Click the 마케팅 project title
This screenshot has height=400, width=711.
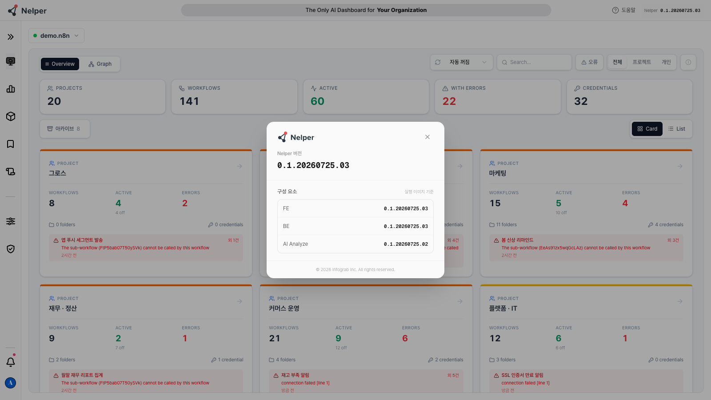click(x=498, y=173)
